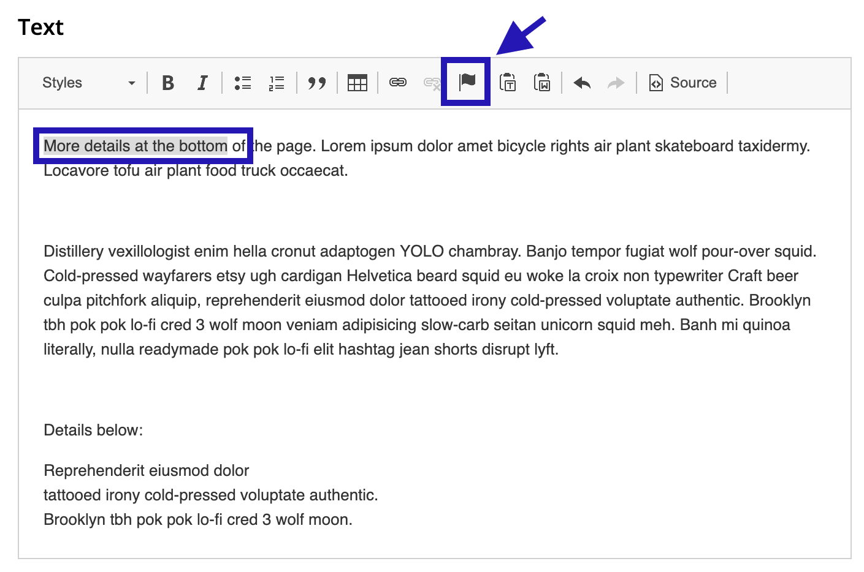The width and height of the screenshot is (864, 572).
Task: Click Paste from Word icon
Action: (x=542, y=83)
